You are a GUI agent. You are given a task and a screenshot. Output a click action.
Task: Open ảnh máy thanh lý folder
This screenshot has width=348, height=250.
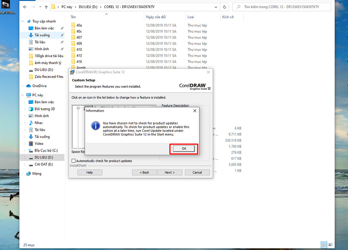point(48,62)
